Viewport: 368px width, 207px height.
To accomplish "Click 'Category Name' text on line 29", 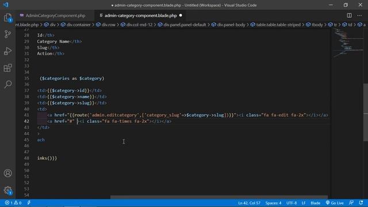I will point(53,41).
